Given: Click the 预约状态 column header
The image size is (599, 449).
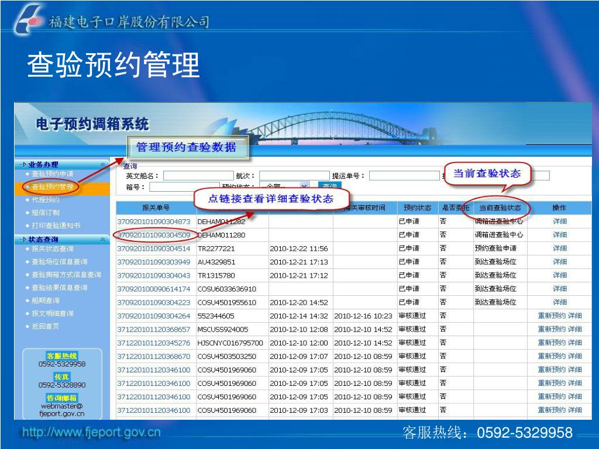Looking at the screenshot, I should 417,208.
